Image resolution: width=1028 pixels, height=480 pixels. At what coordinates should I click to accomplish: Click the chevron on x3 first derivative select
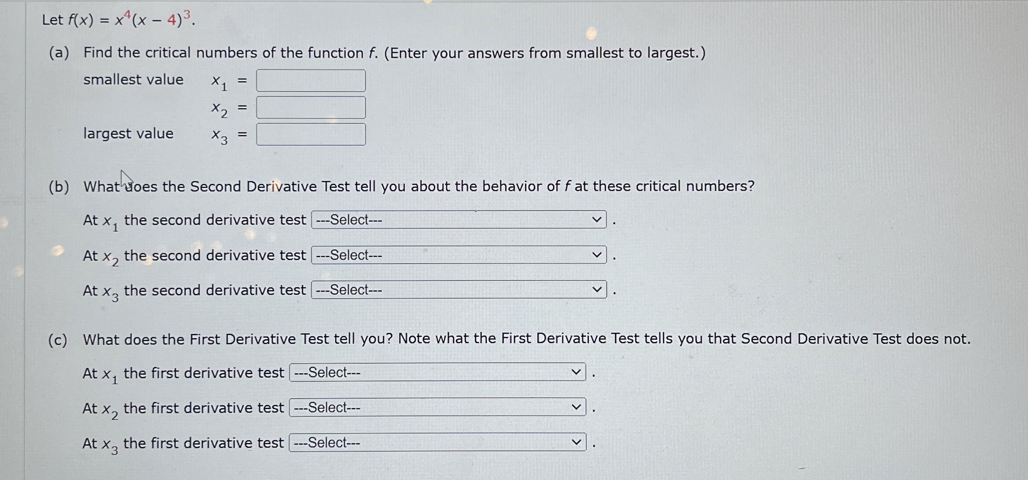576,442
